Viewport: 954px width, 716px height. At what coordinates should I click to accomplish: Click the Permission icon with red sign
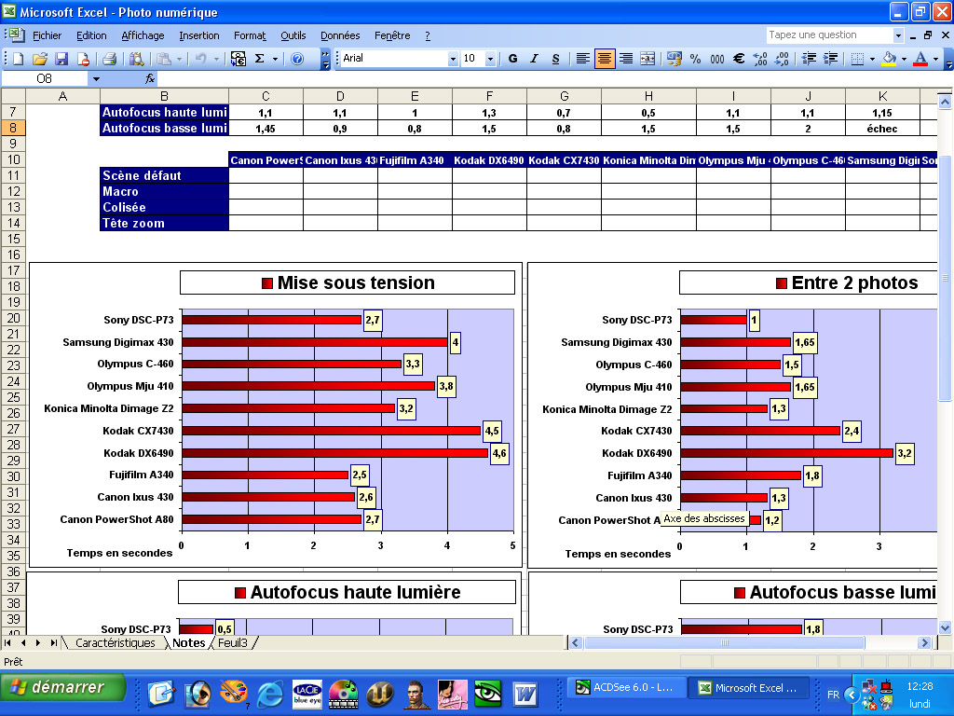[x=83, y=59]
